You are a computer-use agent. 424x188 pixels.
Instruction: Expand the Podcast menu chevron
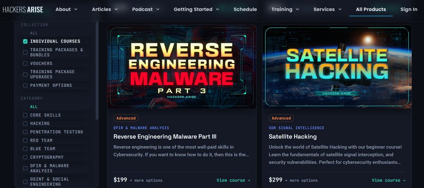[x=157, y=10]
